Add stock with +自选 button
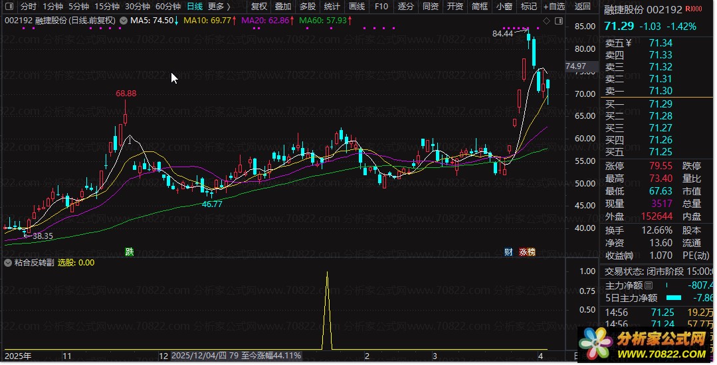The width and height of the screenshot is (717, 365). tap(554, 7)
